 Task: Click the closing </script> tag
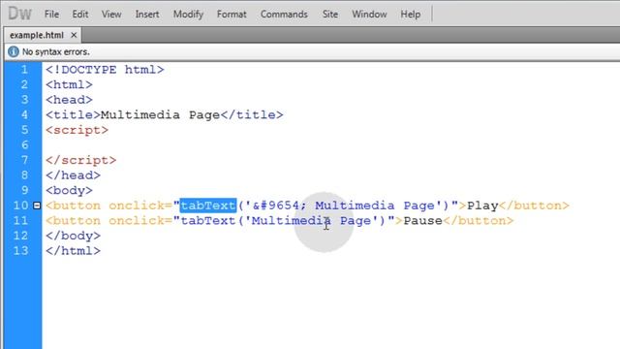point(81,160)
